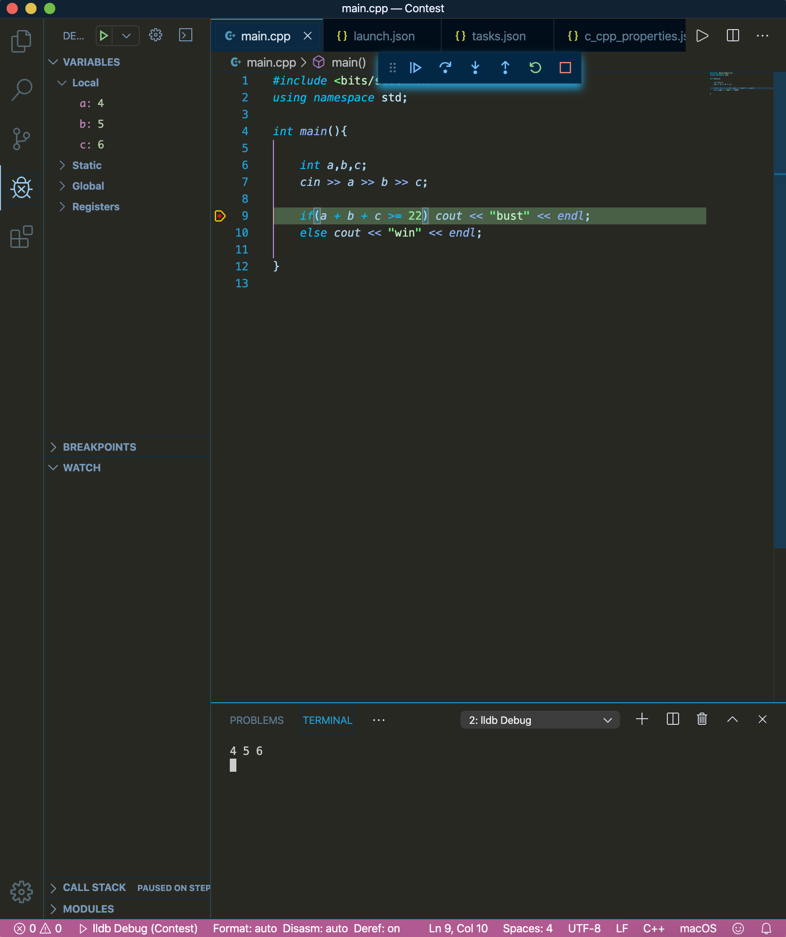The height and width of the screenshot is (937, 786).
Task: Open the PROBLEMS panel tab
Action: tap(257, 720)
